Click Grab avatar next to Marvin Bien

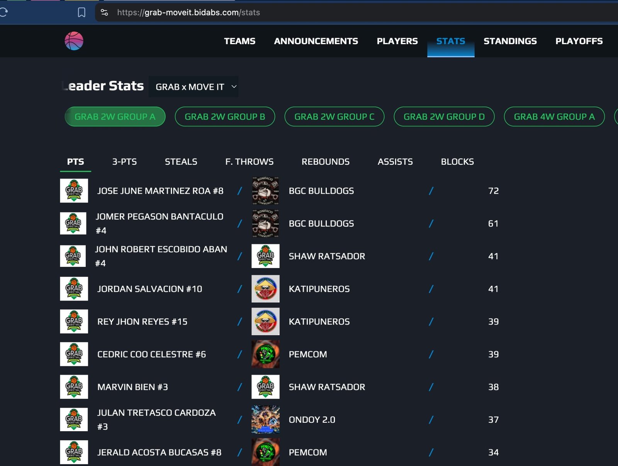click(x=74, y=387)
